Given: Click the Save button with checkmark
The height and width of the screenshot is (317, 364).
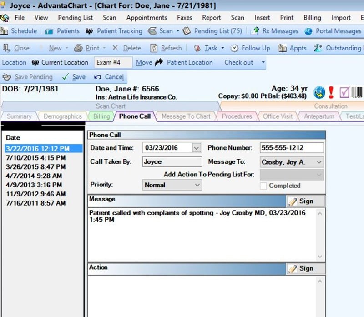Looking at the screenshot, I should tap(74, 77).
